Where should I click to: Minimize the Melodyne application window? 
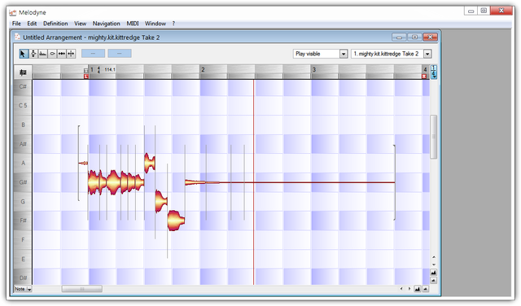pyautogui.click(x=471, y=11)
